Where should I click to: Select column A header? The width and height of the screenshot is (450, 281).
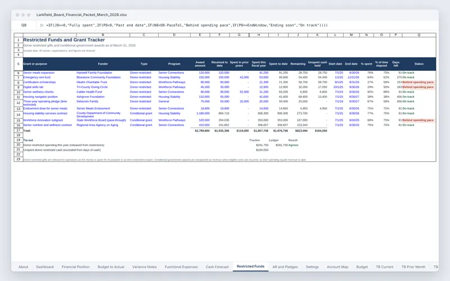49,35
